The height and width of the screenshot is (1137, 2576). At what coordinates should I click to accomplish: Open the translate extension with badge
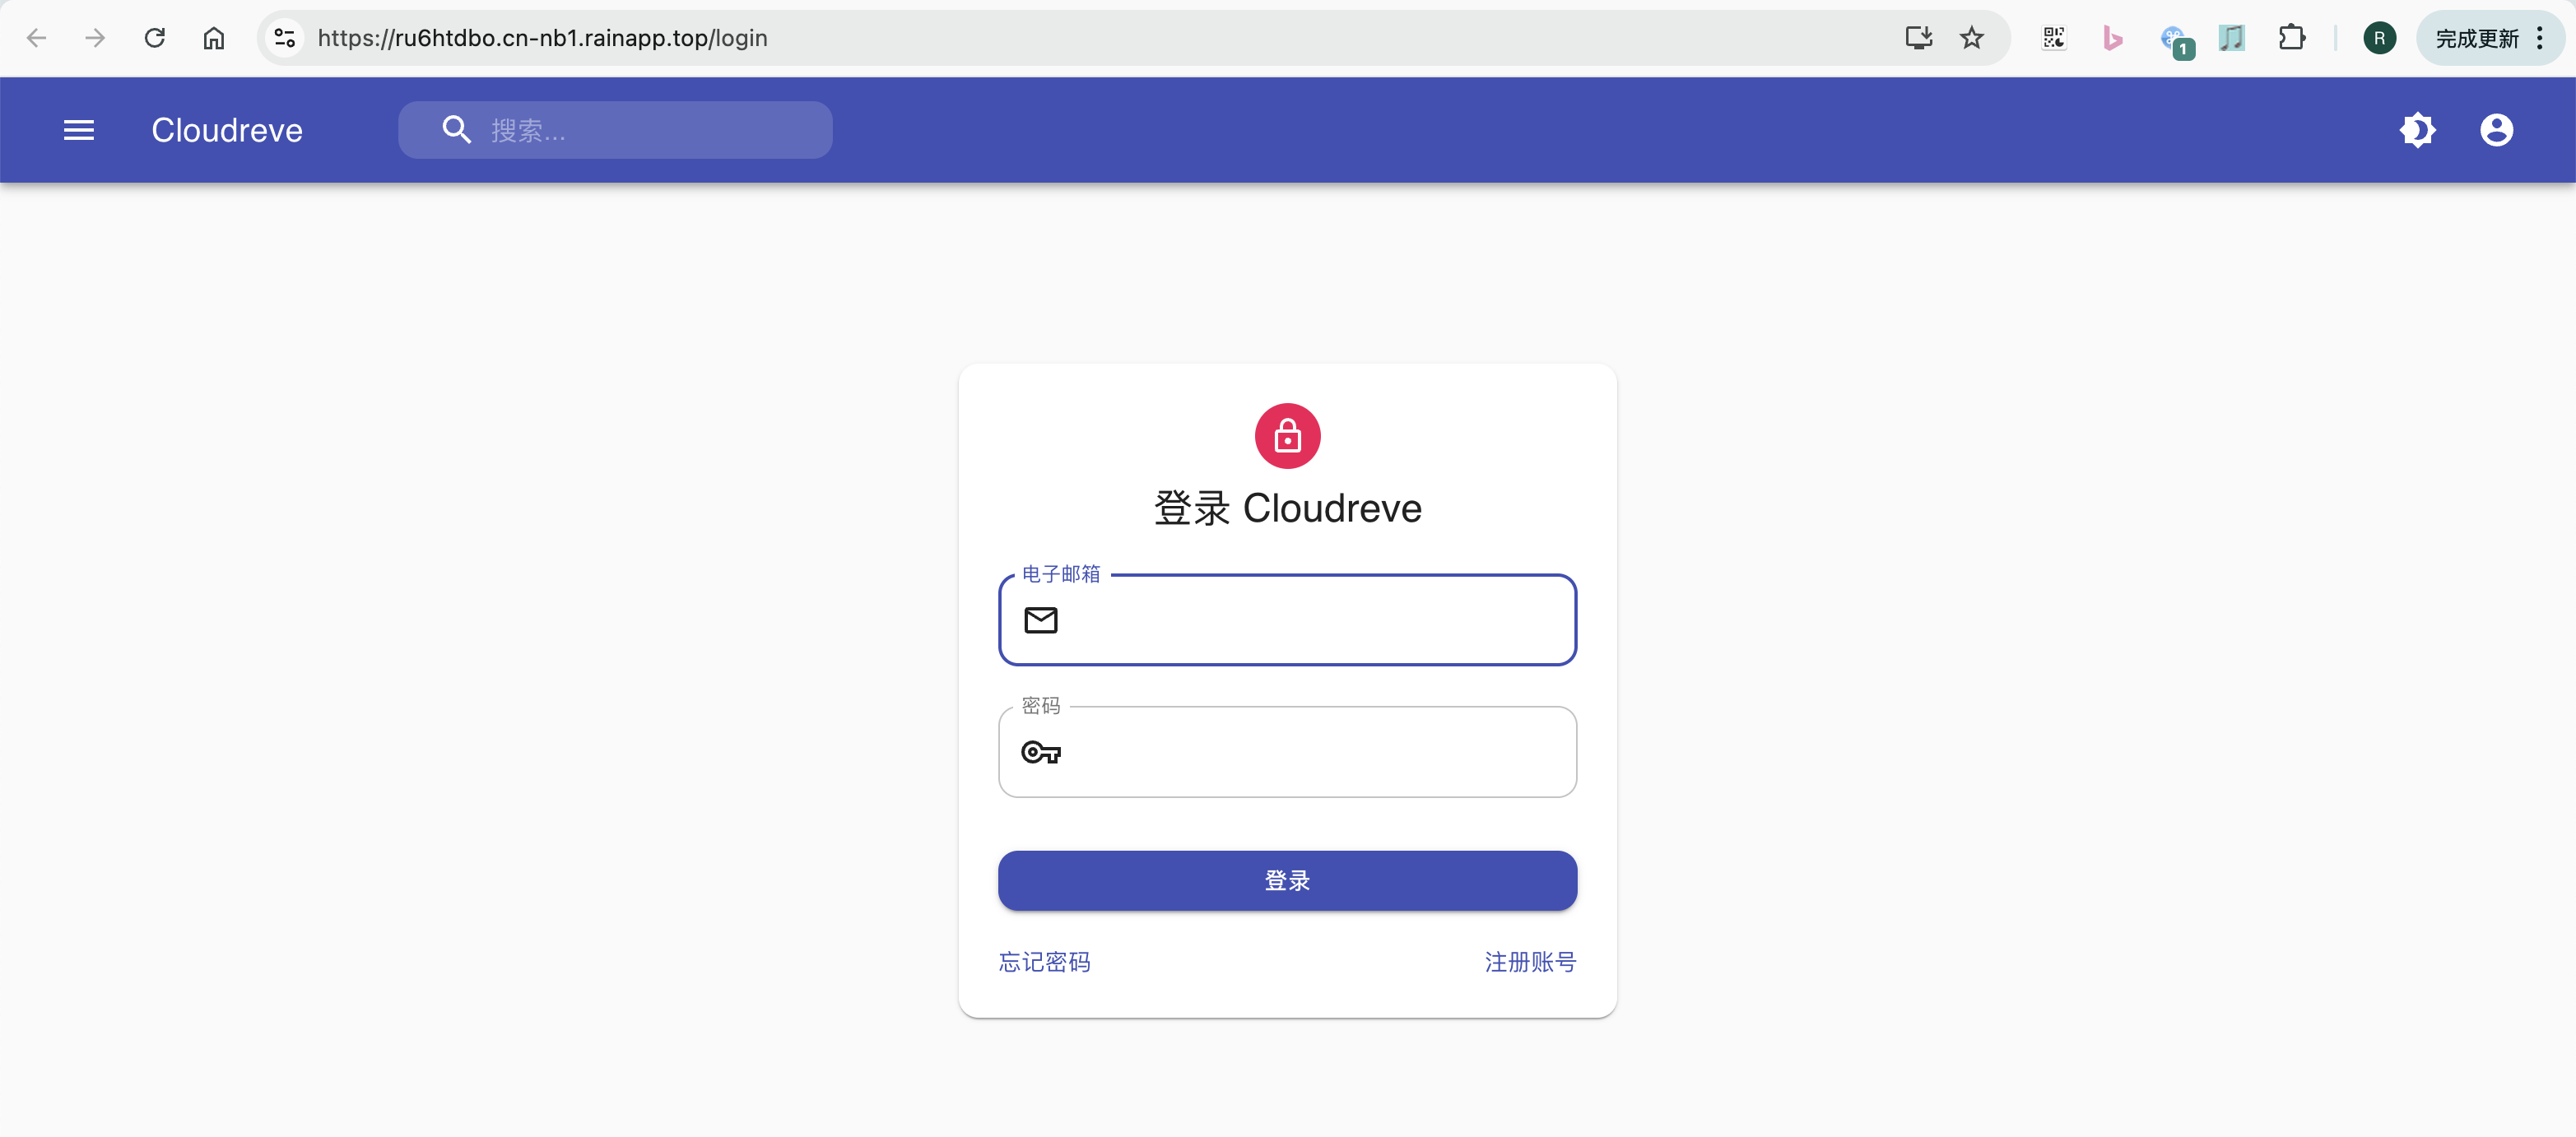pyautogui.click(x=2175, y=40)
